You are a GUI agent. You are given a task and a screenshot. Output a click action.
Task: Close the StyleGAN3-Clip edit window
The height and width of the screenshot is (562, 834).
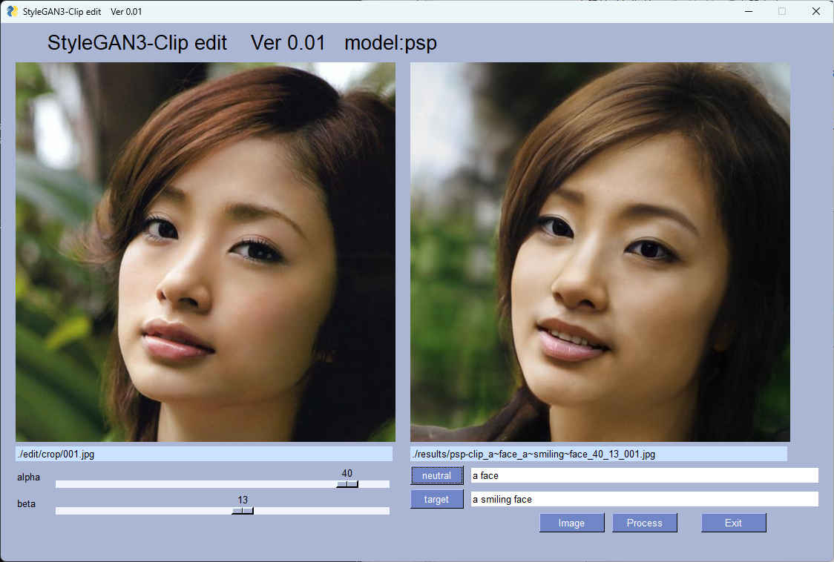click(x=815, y=11)
